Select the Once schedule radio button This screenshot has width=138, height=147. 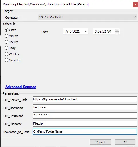click(6, 30)
